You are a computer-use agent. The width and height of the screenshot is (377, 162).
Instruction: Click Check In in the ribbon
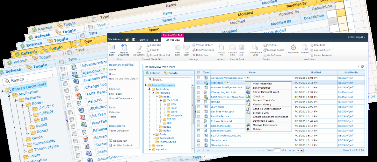tap(153, 50)
